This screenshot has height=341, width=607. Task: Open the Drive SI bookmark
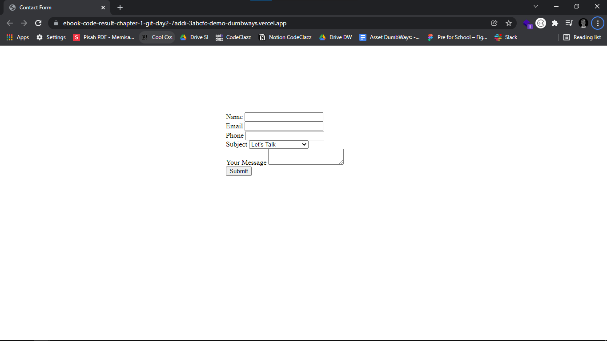coord(194,37)
